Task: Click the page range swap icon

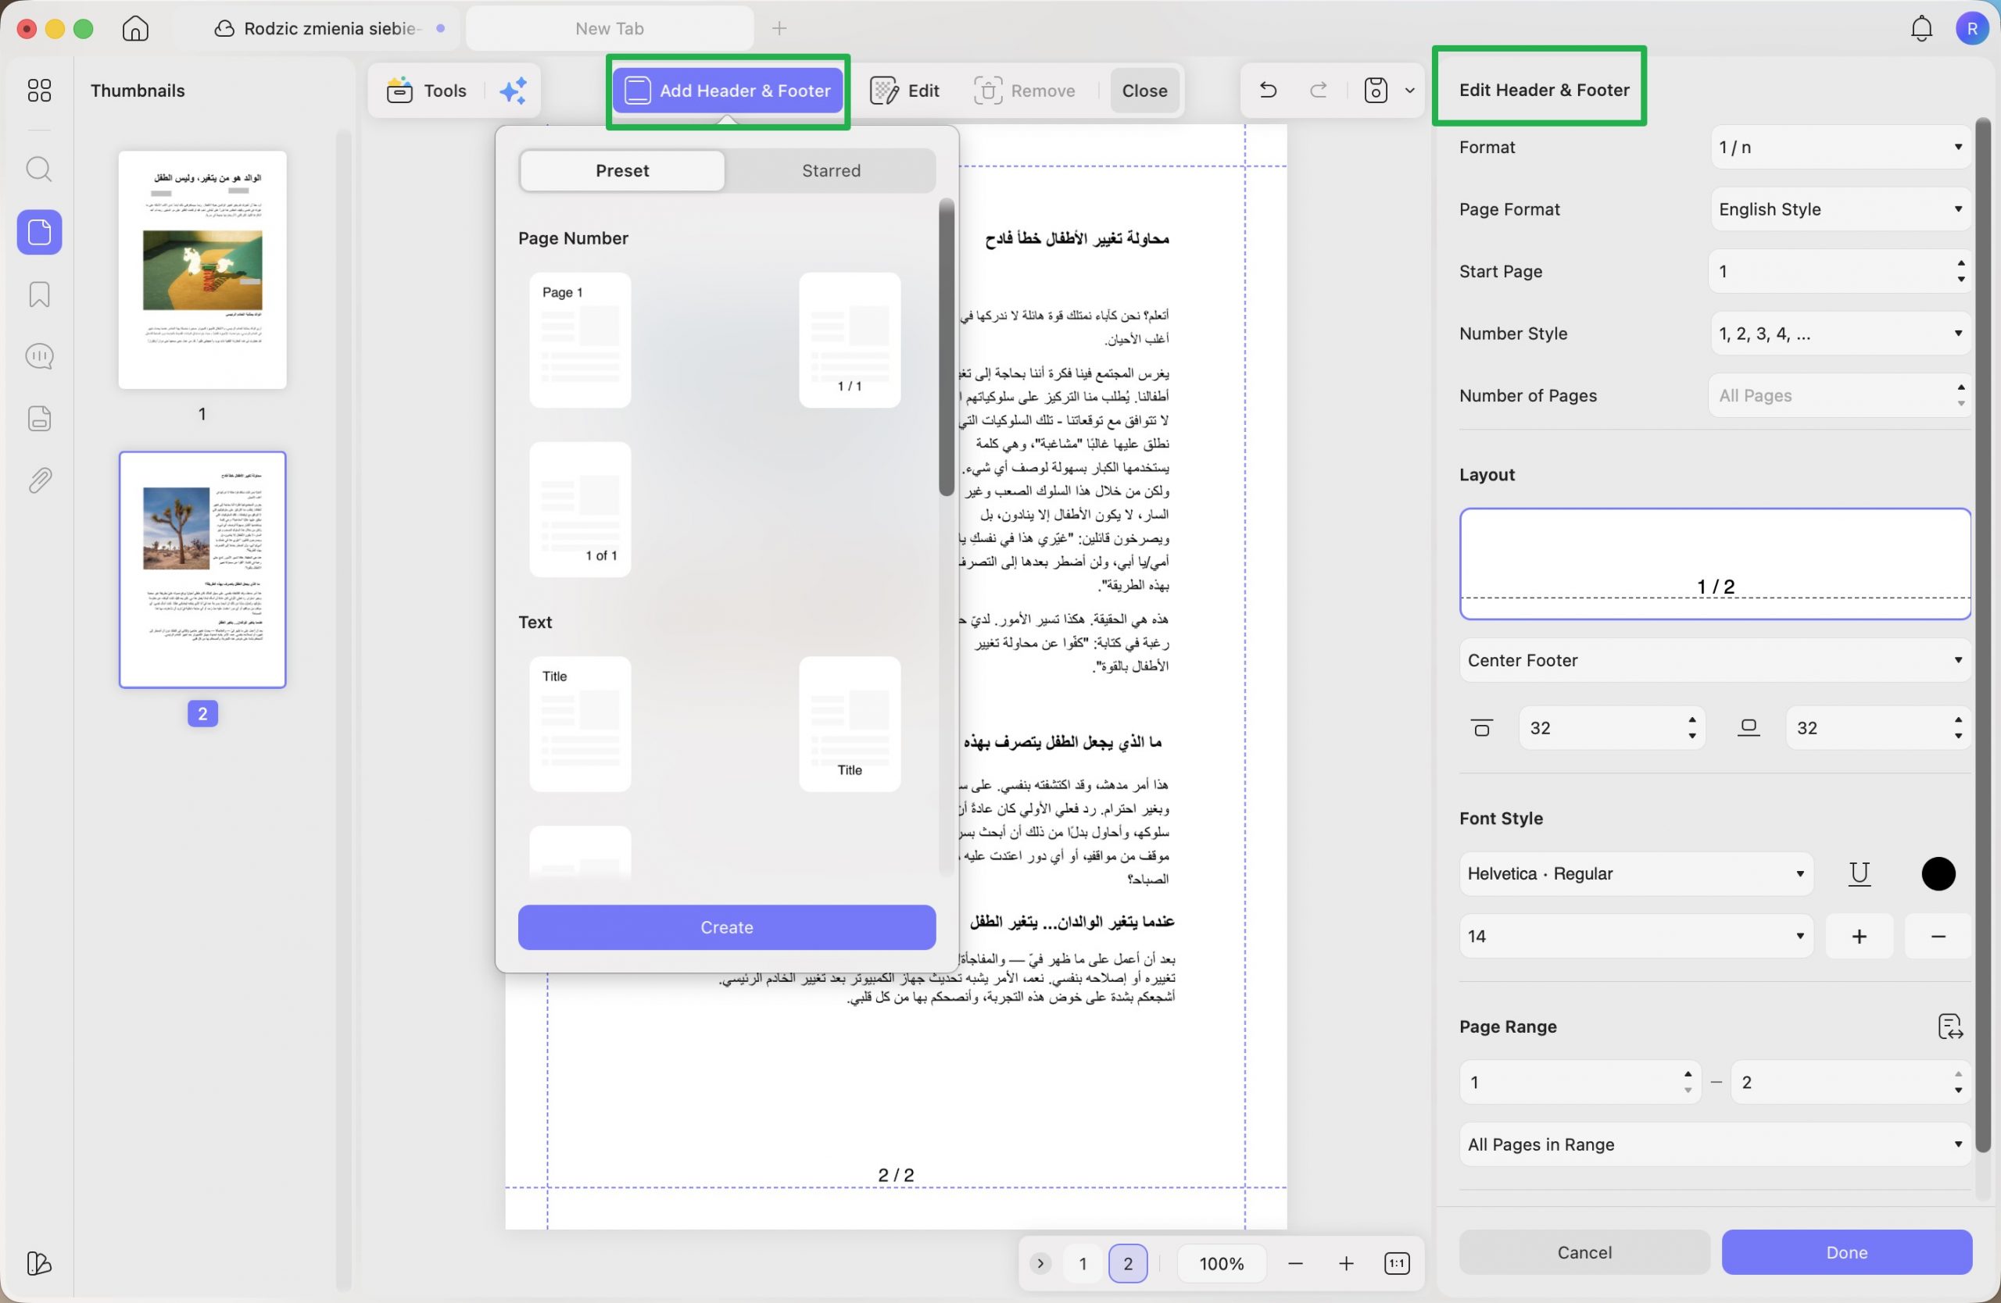Action: click(1949, 1026)
